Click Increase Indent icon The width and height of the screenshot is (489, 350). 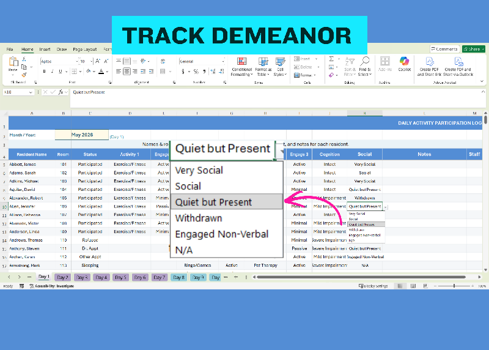coord(151,72)
